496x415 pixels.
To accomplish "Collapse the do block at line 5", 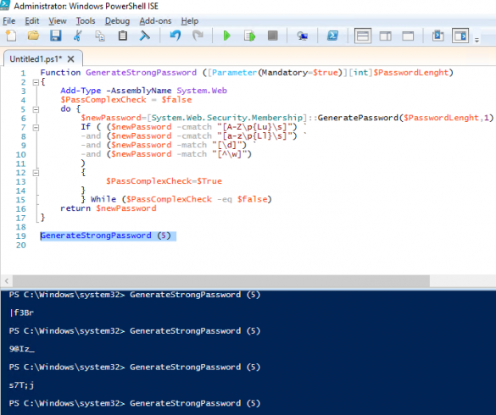I will coord(36,109).
